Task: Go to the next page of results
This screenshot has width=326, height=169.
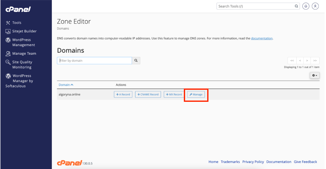Action: tap(307, 60)
